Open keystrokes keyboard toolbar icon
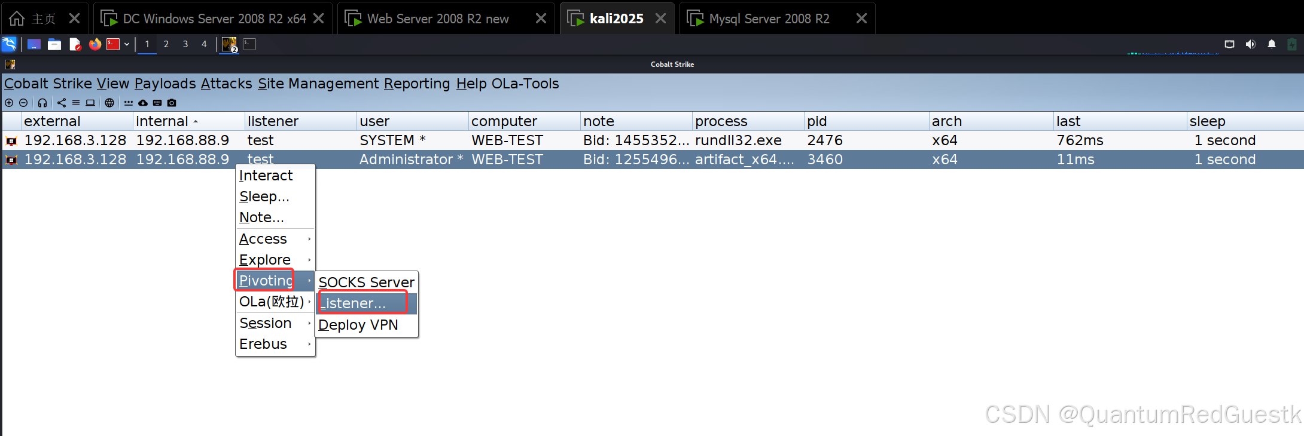The height and width of the screenshot is (436, 1304). (x=157, y=103)
